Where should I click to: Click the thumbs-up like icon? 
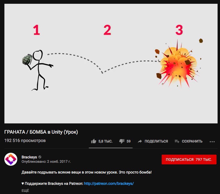(94, 141)
